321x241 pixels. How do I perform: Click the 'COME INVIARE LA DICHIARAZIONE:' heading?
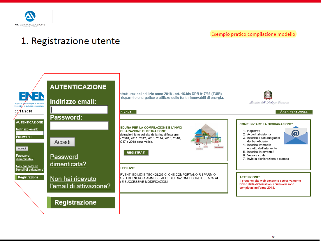266,124
